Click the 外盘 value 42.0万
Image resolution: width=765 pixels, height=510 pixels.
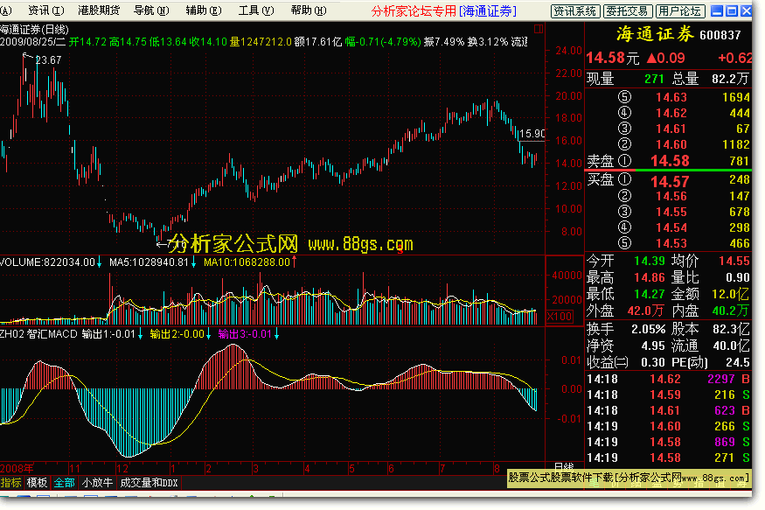[x=646, y=311]
